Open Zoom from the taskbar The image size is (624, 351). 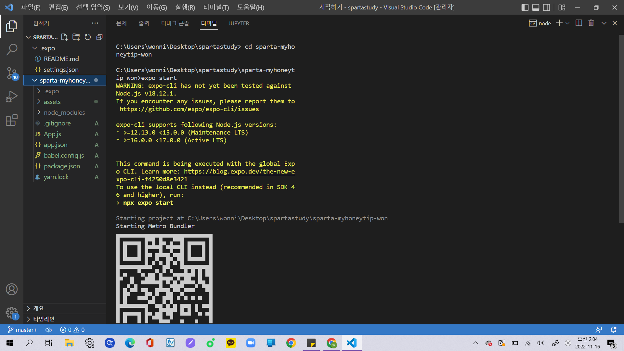(251, 343)
